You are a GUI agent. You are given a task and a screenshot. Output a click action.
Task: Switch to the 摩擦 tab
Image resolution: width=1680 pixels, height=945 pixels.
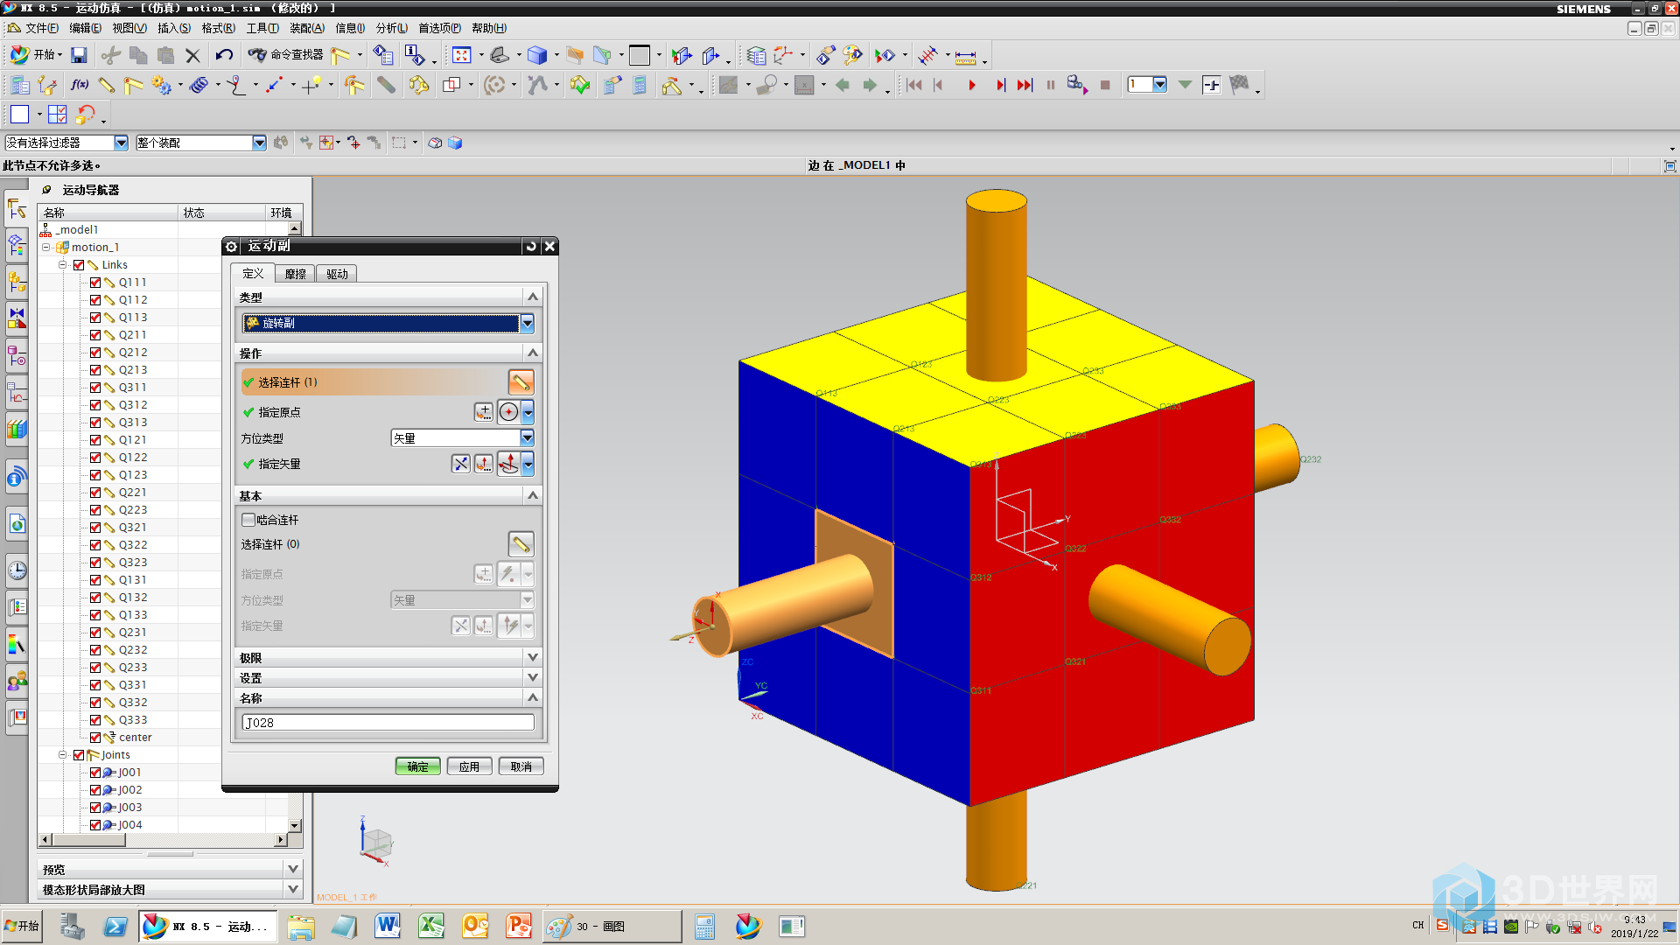coord(295,274)
